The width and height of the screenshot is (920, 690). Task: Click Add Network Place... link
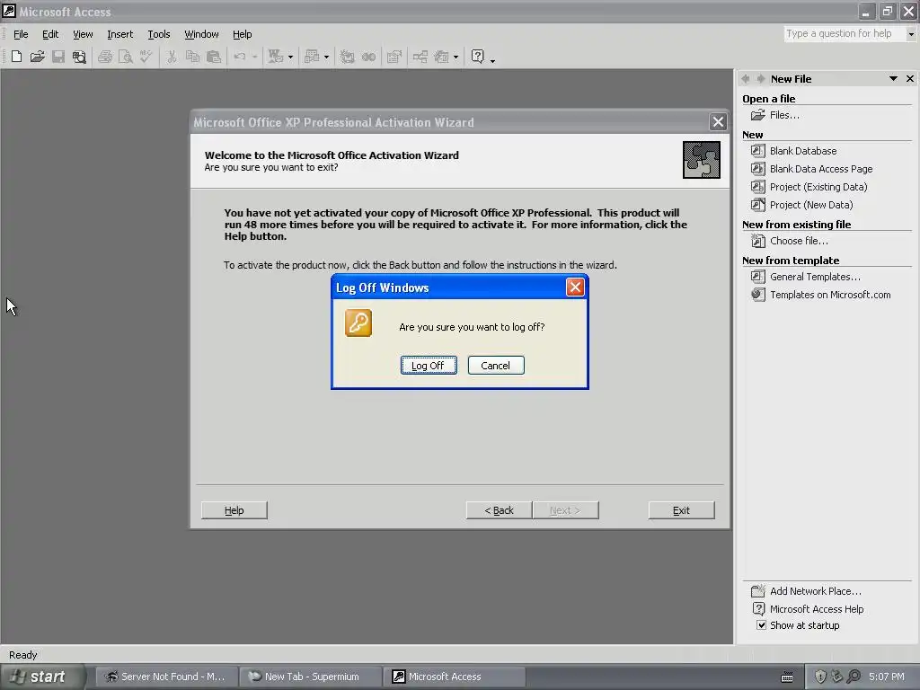point(815,591)
